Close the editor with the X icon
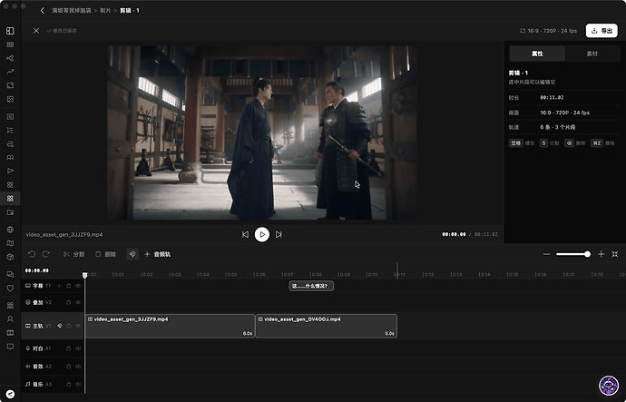This screenshot has height=402, width=626. click(x=36, y=31)
